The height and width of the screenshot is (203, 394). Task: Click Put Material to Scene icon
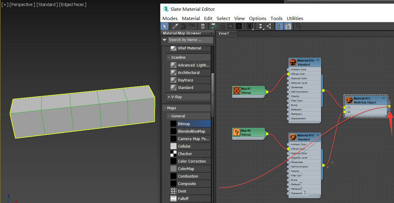point(183,26)
